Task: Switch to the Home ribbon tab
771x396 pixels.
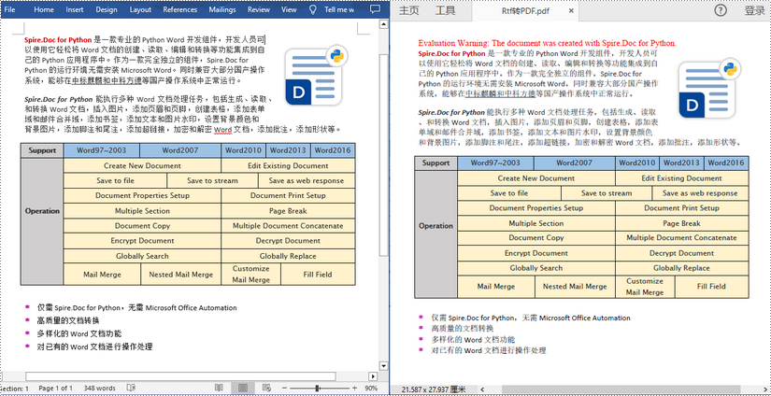Action: click(x=44, y=9)
